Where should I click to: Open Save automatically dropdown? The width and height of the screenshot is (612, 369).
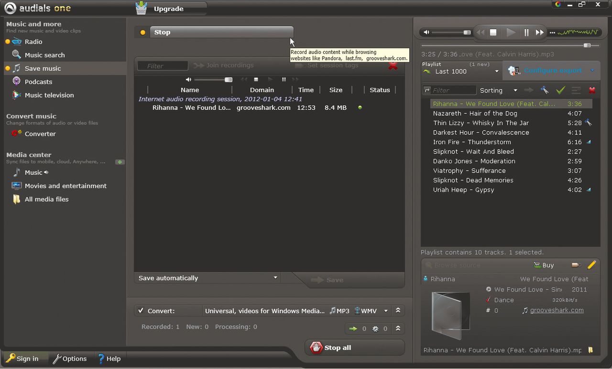click(x=208, y=278)
